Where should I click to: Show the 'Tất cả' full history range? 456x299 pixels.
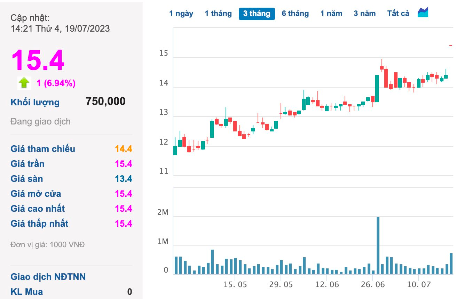398,14
